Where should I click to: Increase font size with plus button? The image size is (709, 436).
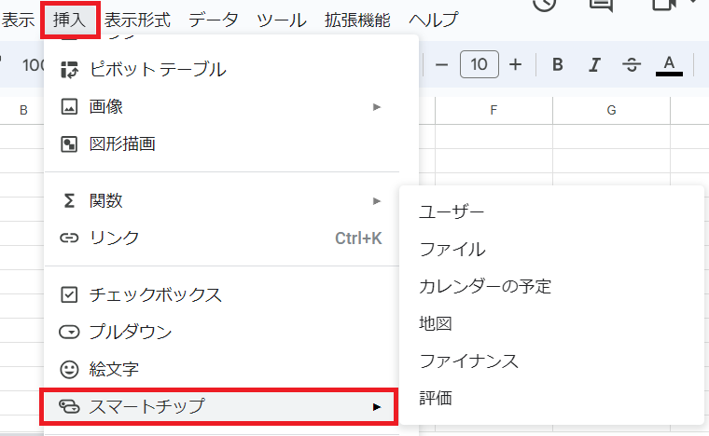click(x=515, y=64)
